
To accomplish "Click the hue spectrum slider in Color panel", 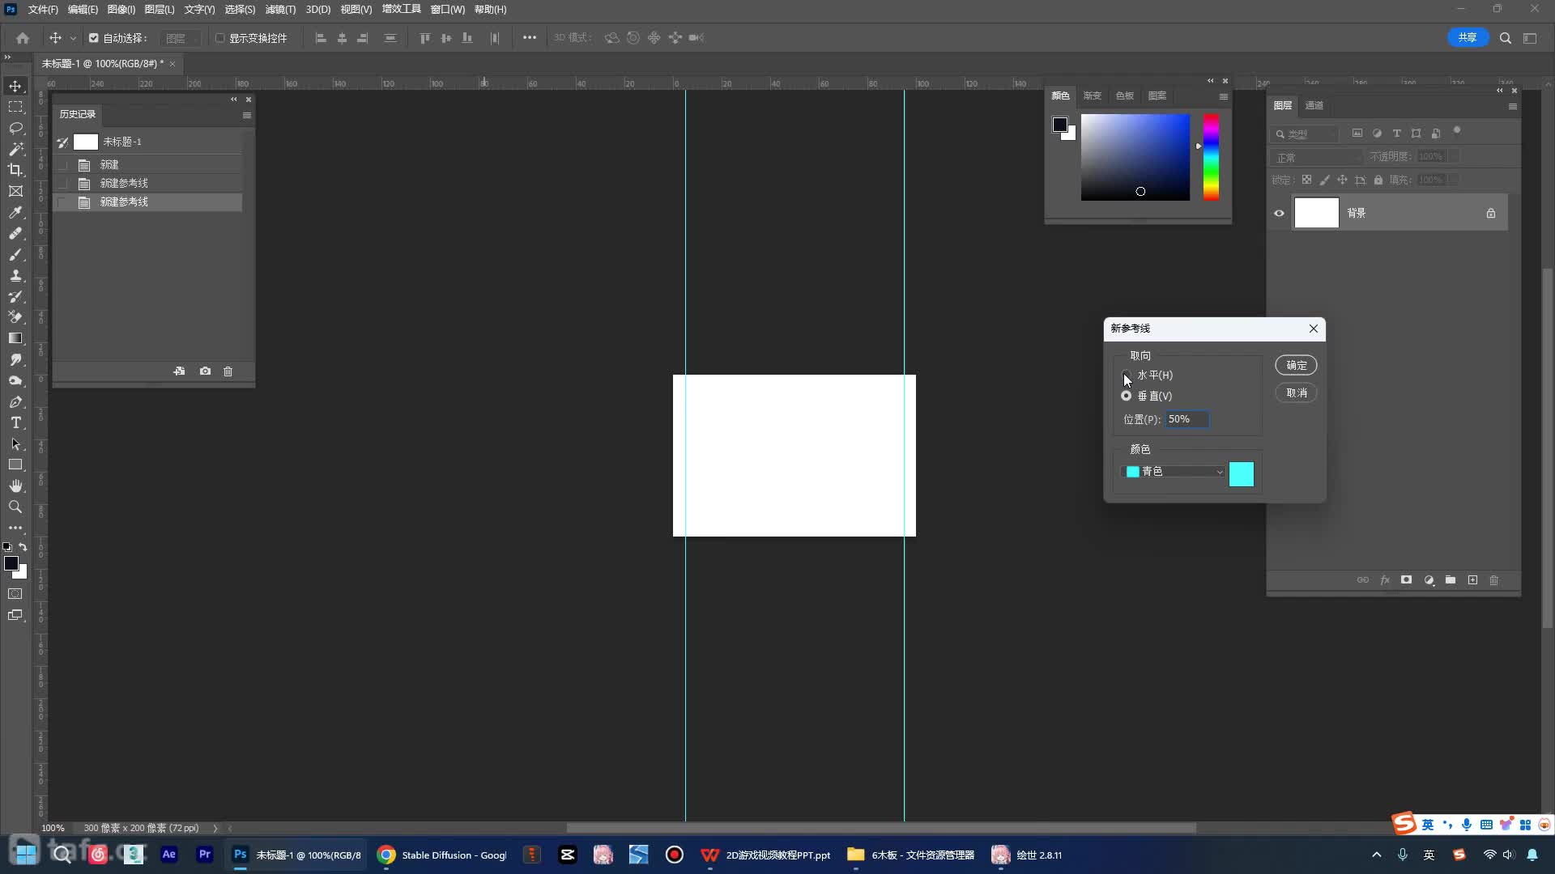I will pos(1211,157).
